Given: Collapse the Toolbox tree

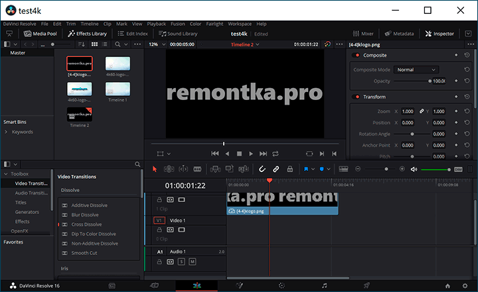Looking at the screenshot, I should click(6, 174).
